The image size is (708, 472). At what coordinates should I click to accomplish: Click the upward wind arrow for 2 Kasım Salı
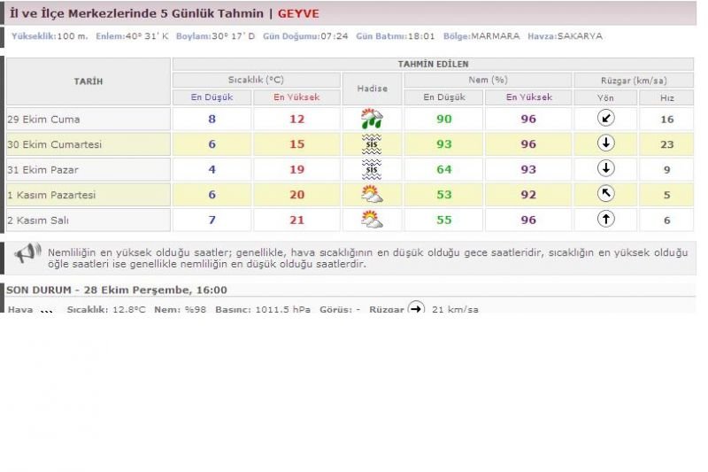pyautogui.click(x=606, y=220)
